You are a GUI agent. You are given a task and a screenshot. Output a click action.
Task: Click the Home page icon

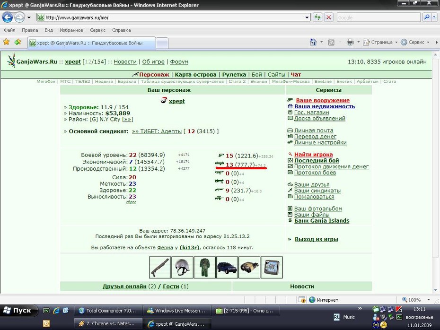click(313, 42)
